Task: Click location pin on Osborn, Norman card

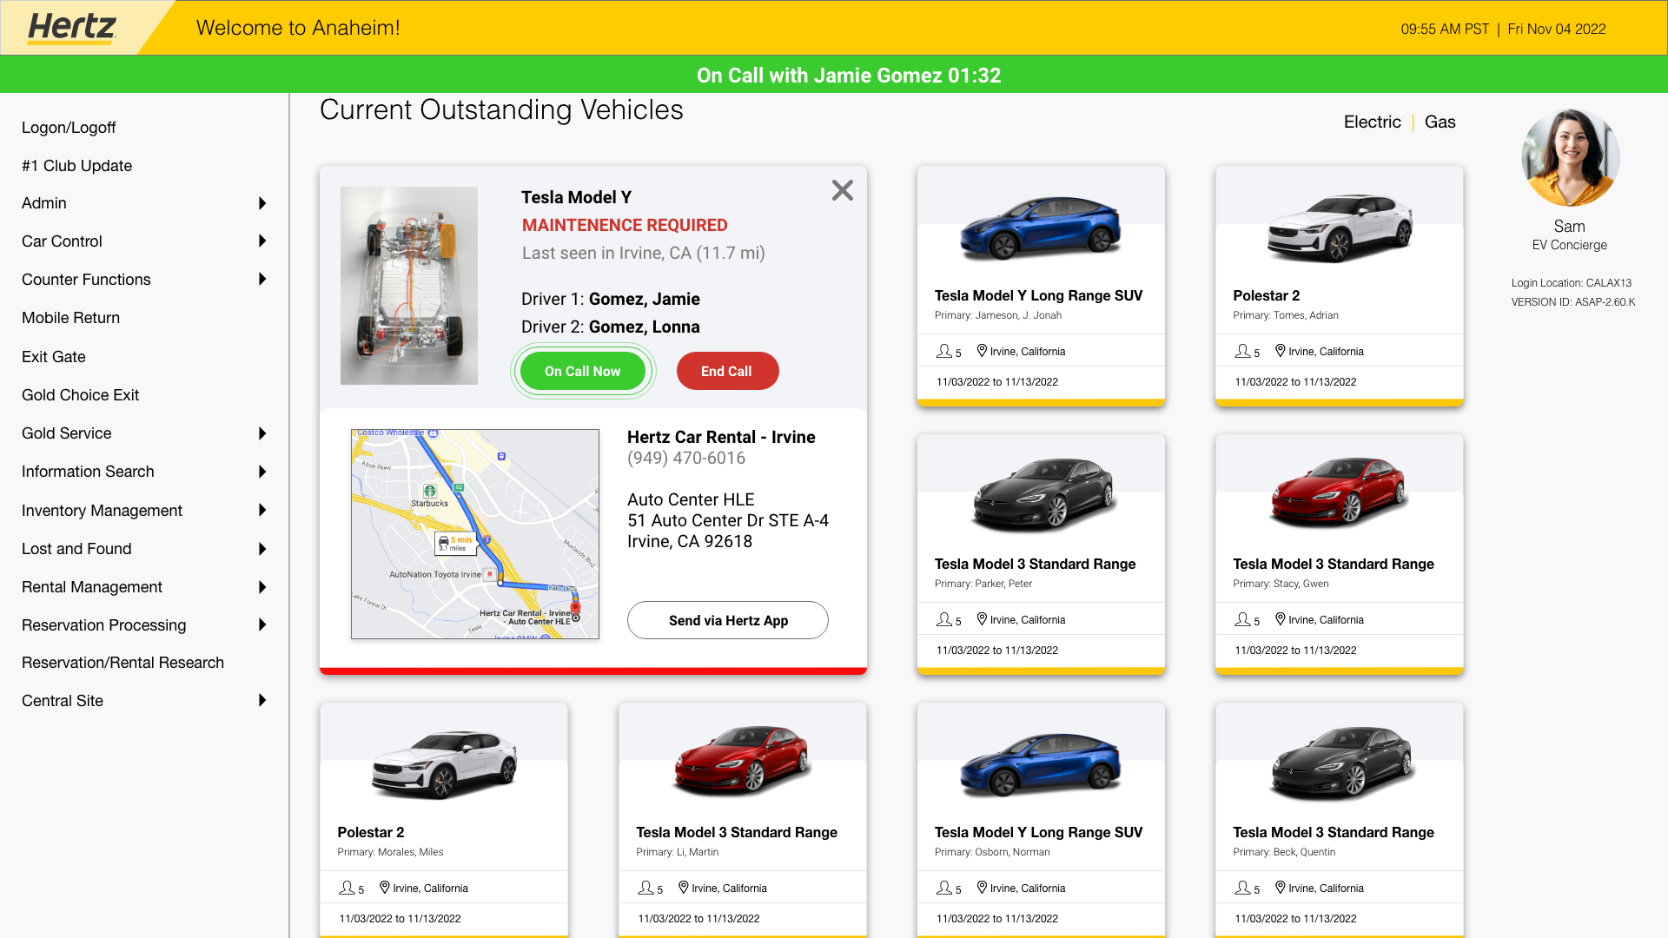Action: 982,888
